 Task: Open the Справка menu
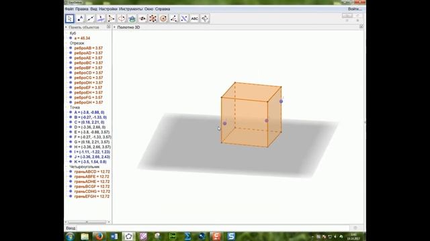[163, 9]
